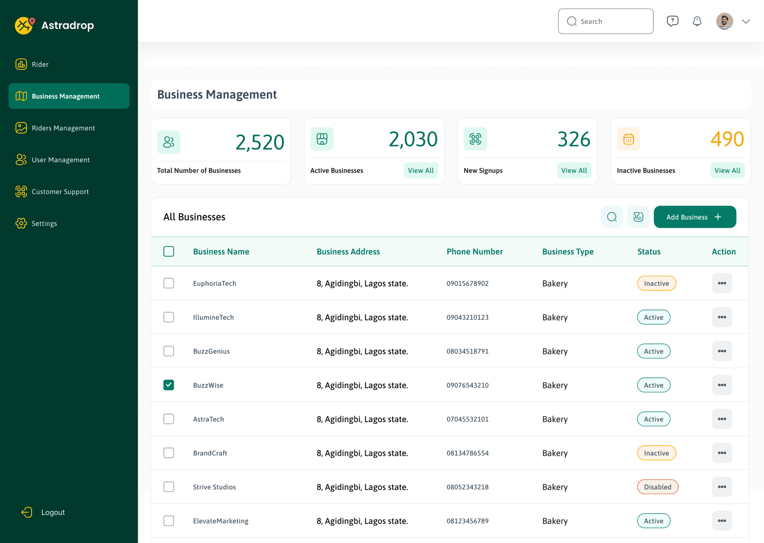This screenshot has width=764, height=543.
Task: Click the filter icon beside Add Business
Action: (638, 217)
